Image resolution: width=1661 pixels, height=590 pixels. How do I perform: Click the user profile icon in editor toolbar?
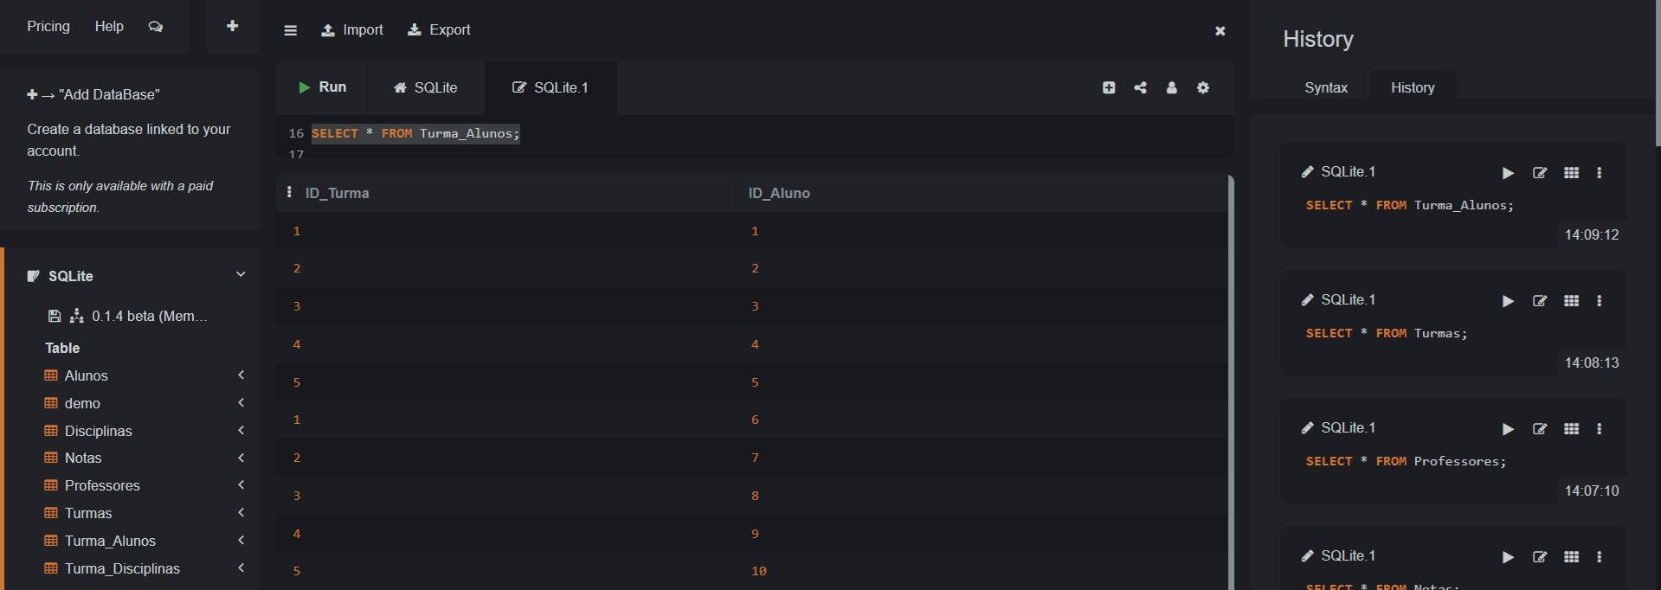click(1171, 87)
